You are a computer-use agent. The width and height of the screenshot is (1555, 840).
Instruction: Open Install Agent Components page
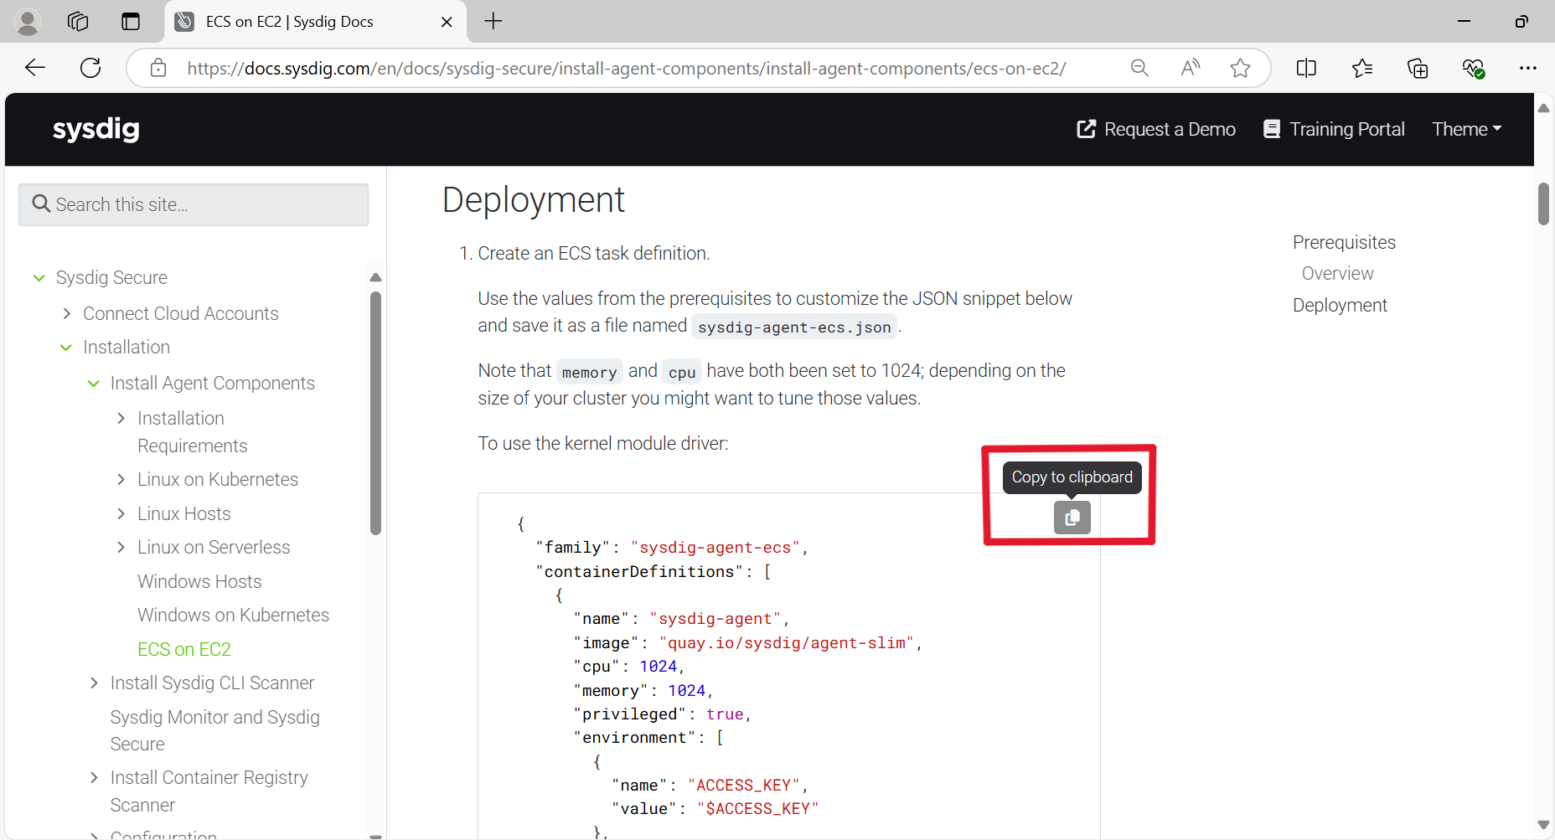pyautogui.click(x=213, y=383)
